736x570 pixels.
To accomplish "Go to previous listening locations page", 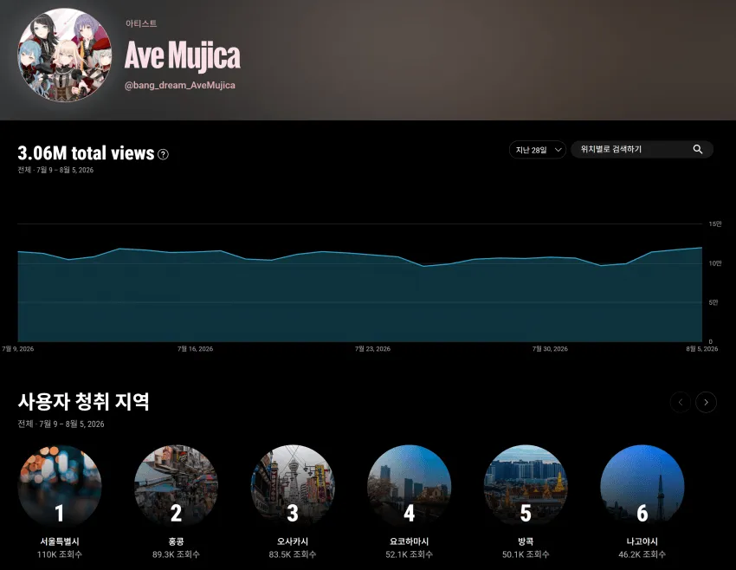I will pos(680,402).
